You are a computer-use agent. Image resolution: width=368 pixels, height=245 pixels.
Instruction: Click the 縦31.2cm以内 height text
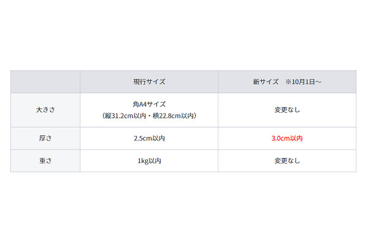point(125,116)
